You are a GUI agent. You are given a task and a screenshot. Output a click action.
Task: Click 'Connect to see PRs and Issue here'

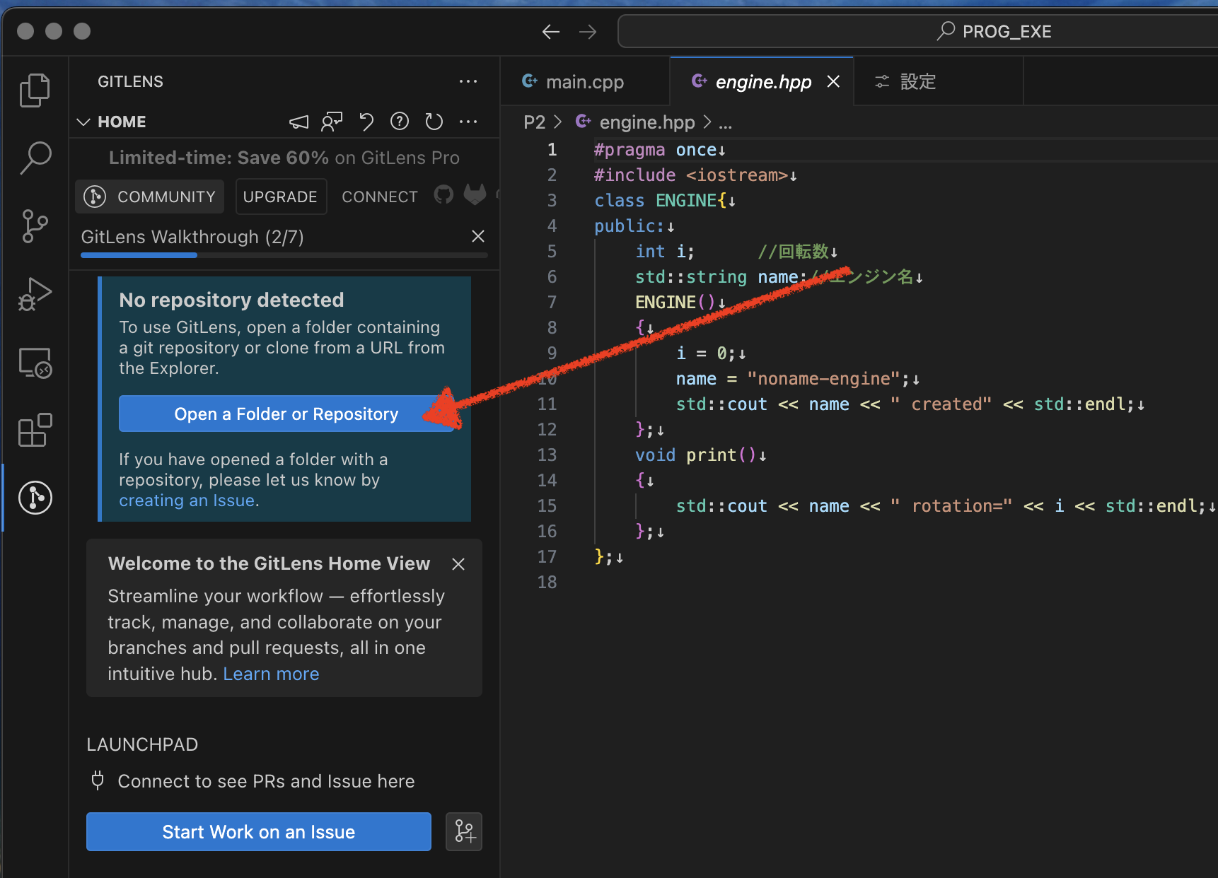click(x=266, y=781)
